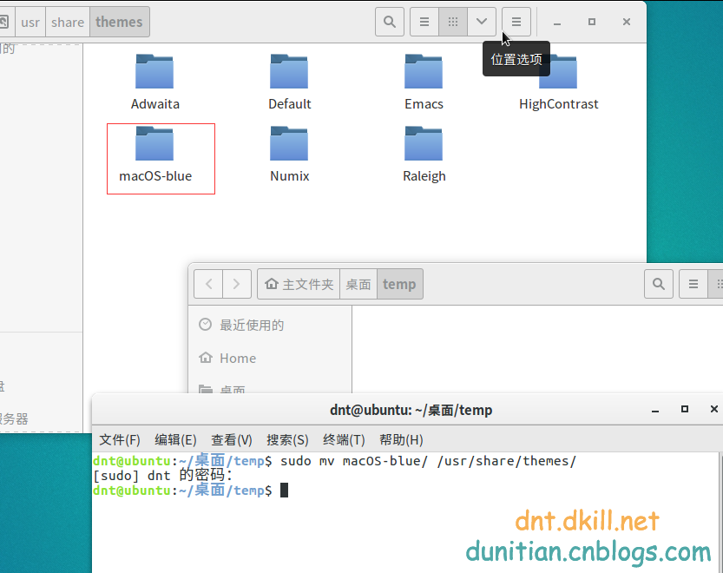This screenshot has width=723, height=573.
Task: Minimize the terminal window
Action: tap(654, 410)
